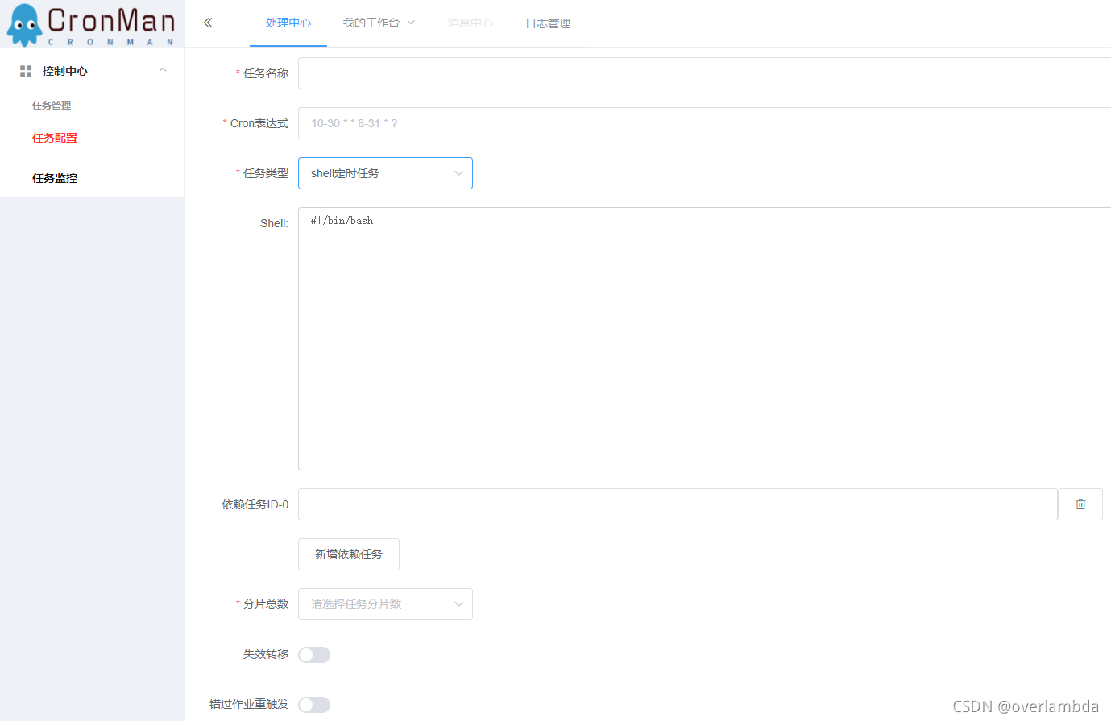The image size is (1111, 721).
Task: Toggle the 错过作业重触发 switch
Action: coord(314,705)
